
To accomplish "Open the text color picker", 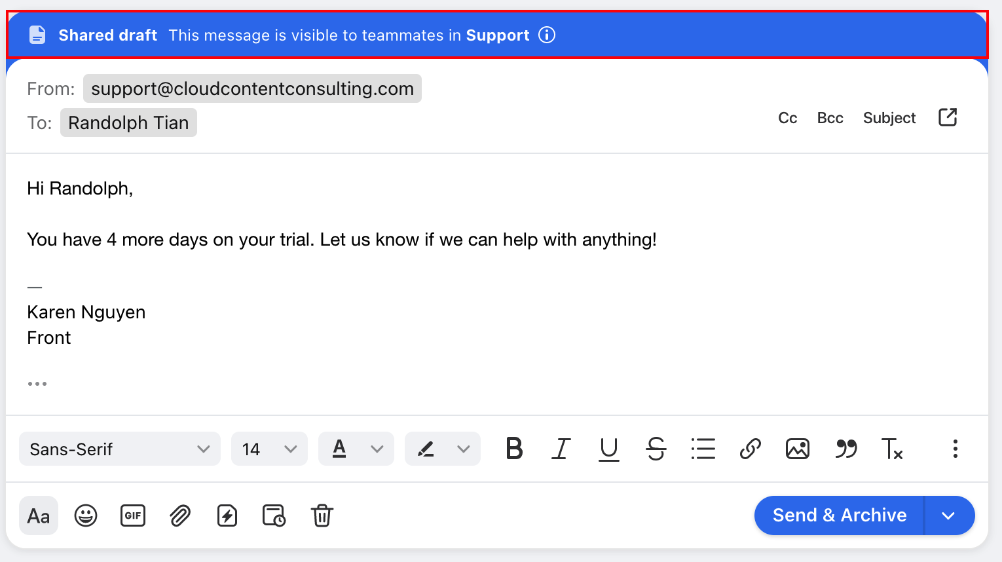I will pyautogui.click(x=356, y=449).
